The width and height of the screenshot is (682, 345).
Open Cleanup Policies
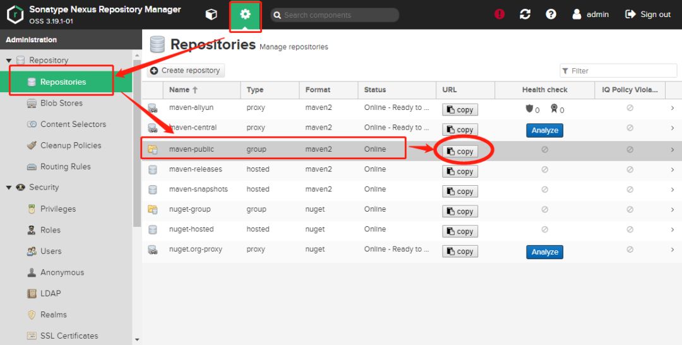pos(71,145)
